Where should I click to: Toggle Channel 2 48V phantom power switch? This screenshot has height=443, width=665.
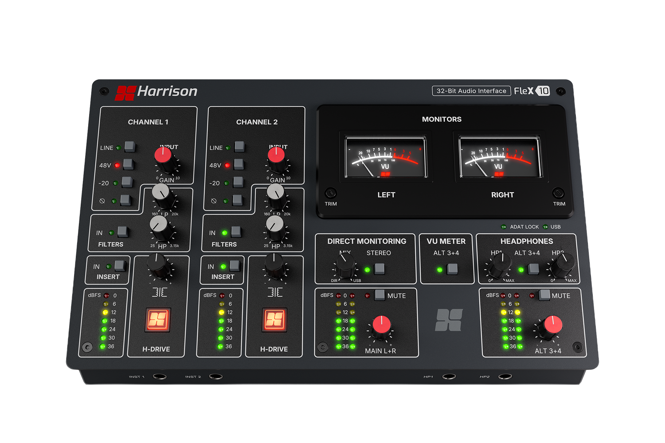[239, 164]
